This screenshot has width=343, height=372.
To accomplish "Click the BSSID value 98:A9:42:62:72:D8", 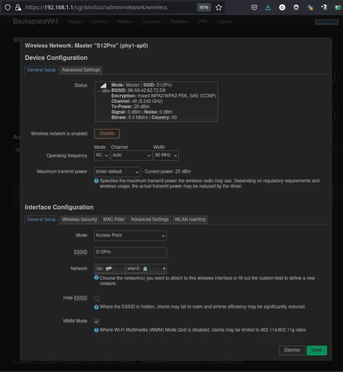I will point(146,90).
